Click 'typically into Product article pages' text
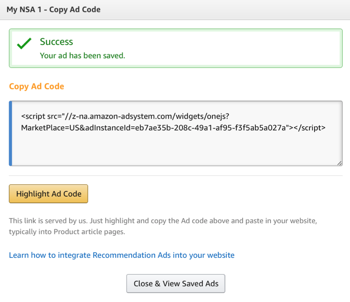The height and width of the screenshot is (302, 350). [67, 232]
